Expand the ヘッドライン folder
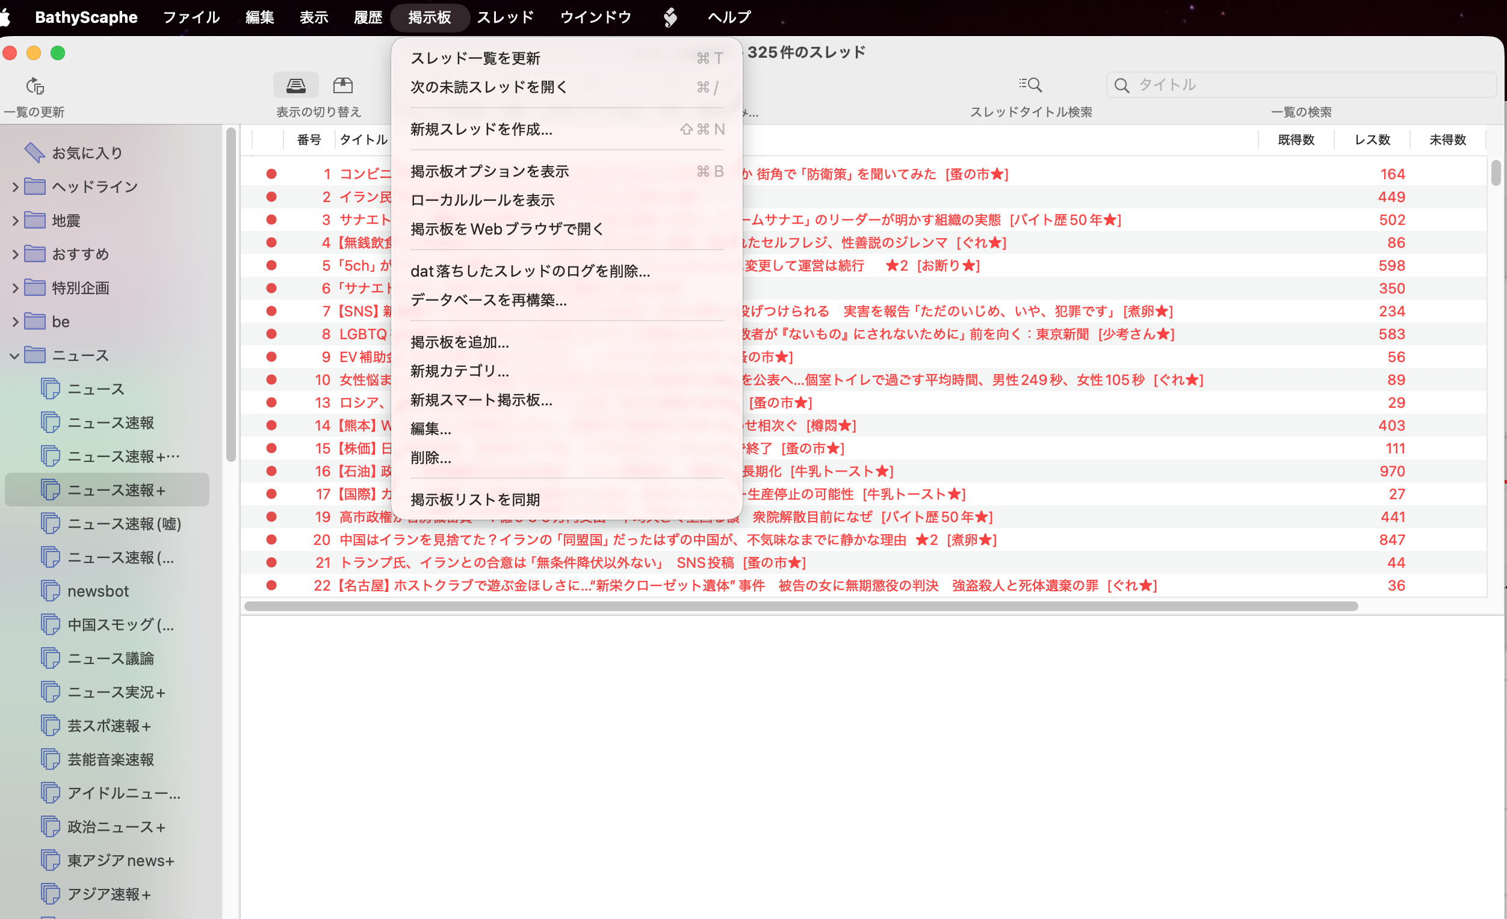Image resolution: width=1507 pixels, height=919 pixels. (x=14, y=187)
